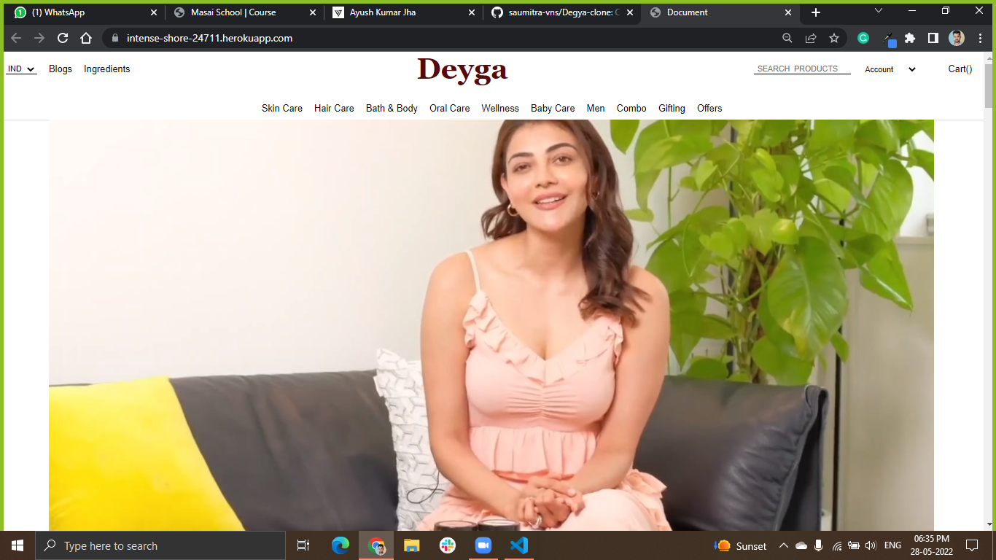This screenshot has width=996, height=560.
Task: Open the Chrome profile avatar
Action: (x=957, y=38)
